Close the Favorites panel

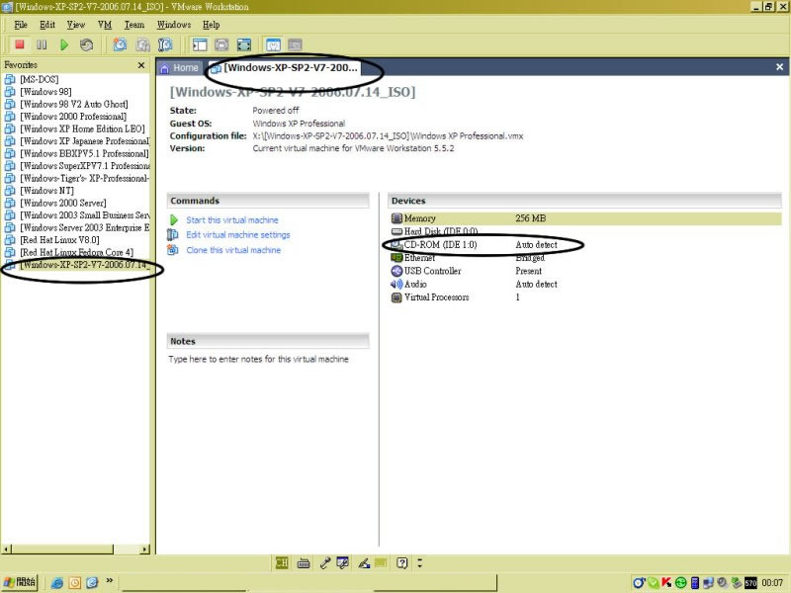(141, 65)
